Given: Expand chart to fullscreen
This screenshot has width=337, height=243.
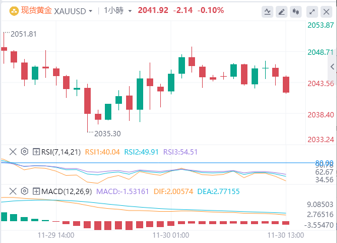Looking at the screenshot, I should (x=312, y=12).
